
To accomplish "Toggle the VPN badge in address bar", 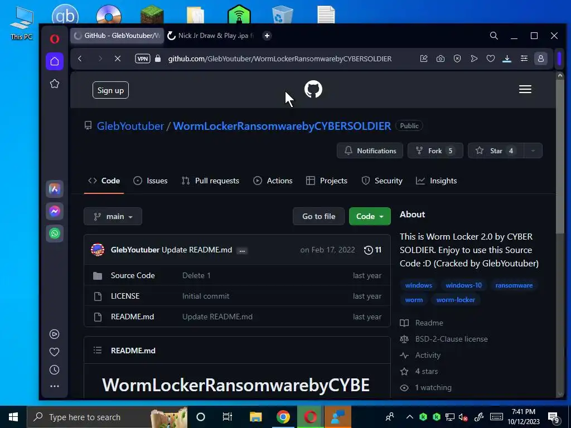I will point(142,59).
